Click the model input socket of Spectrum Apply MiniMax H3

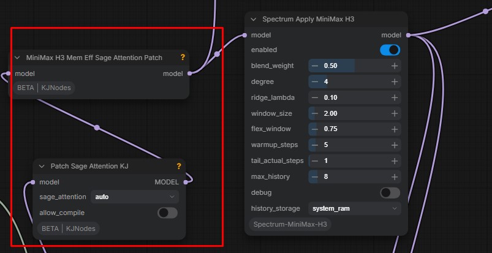244,35
